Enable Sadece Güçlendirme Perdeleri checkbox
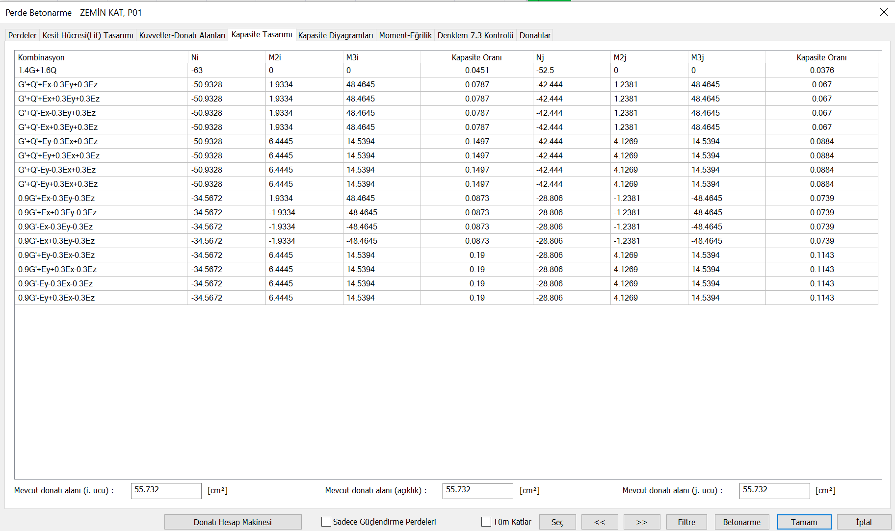Screen dimensions: 895x531 (x=326, y=522)
